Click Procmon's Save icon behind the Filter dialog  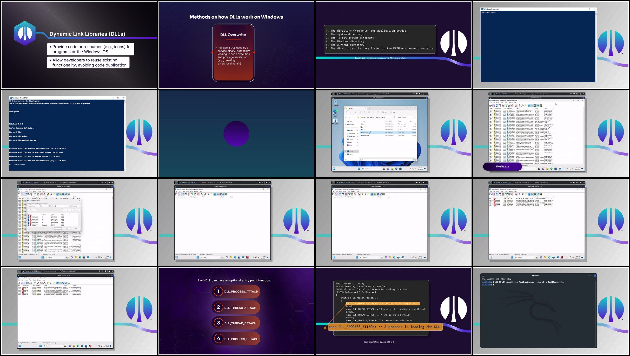(22, 194)
